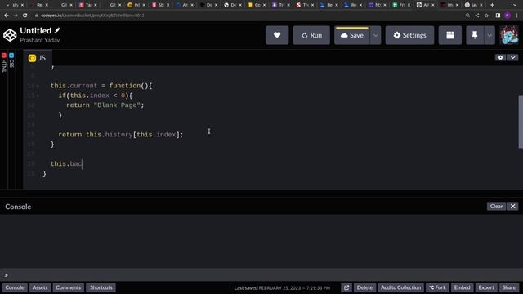523x294 pixels.
Task: Open pen in new window icon
Action: (x=346, y=287)
